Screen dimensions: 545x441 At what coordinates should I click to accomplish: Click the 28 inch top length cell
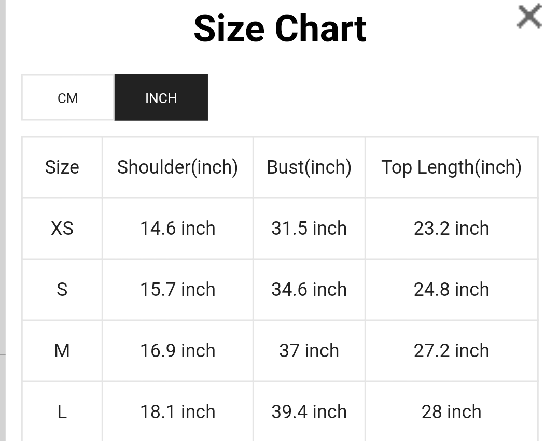tap(451, 412)
